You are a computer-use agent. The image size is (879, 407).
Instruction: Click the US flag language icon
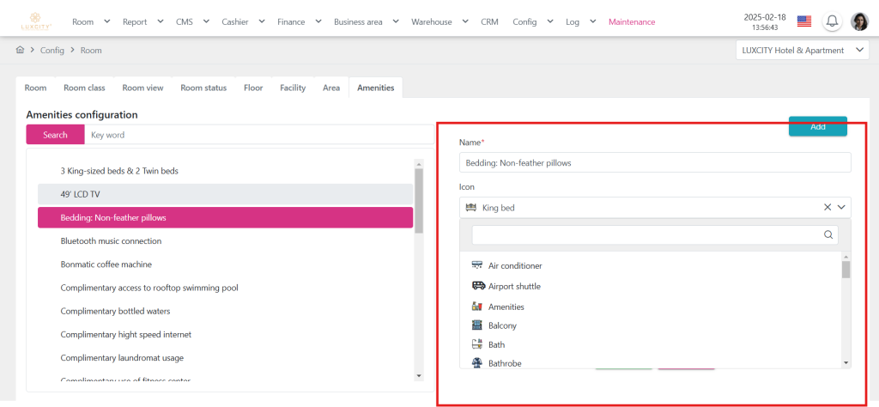pyautogui.click(x=804, y=21)
